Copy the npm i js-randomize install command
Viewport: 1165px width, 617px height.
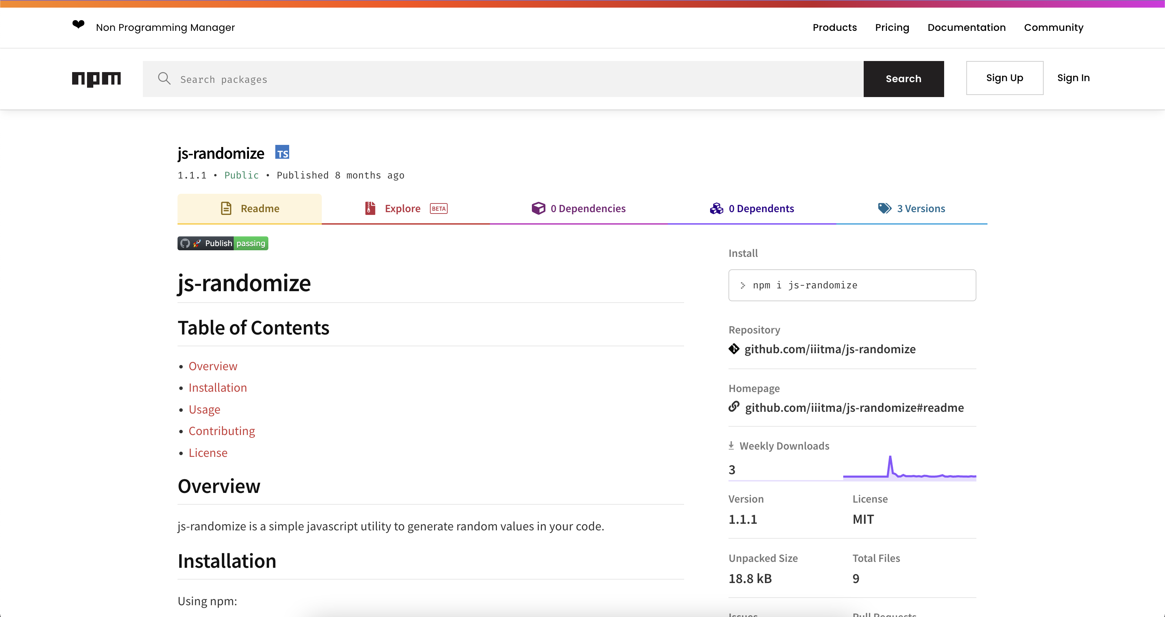tap(852, 285)
